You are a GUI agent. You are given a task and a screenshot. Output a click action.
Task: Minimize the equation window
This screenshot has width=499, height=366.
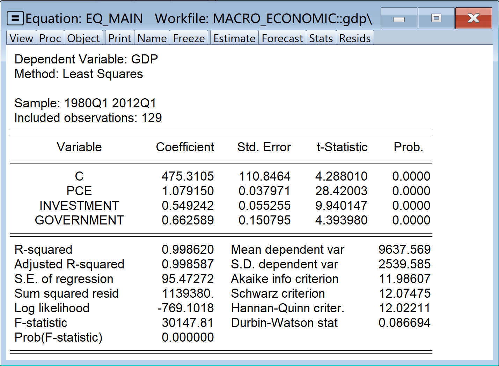[399, 18]
